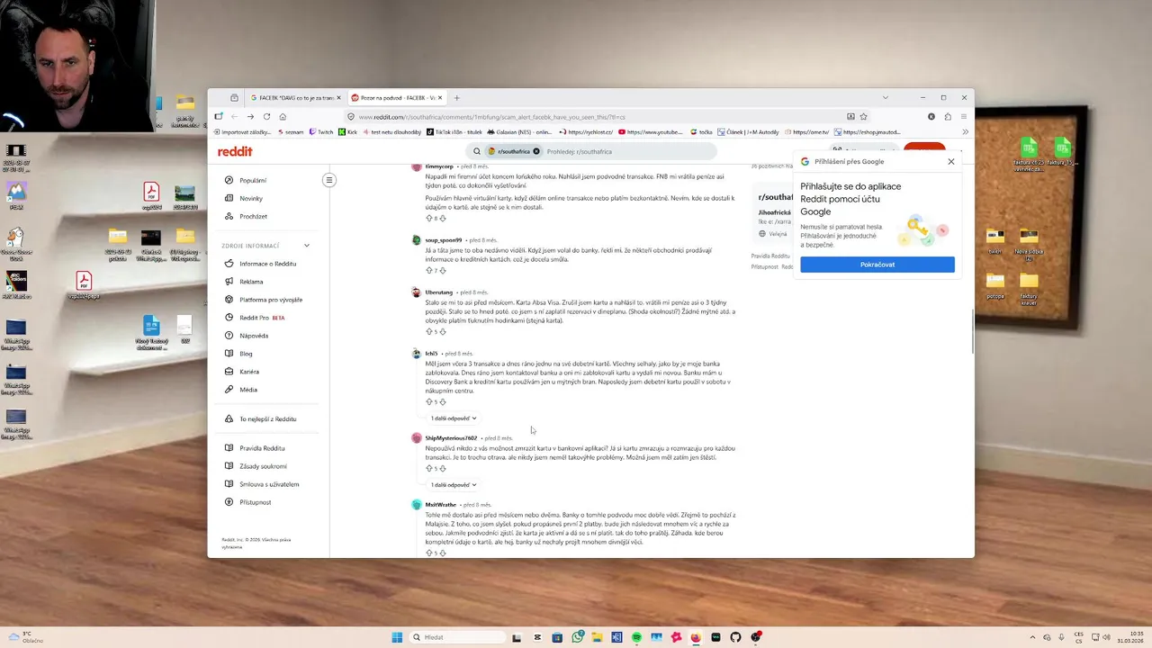This screenshot has width=1152, height=648.
Task: Open Windows Start menu
Action: coord(397,637)
